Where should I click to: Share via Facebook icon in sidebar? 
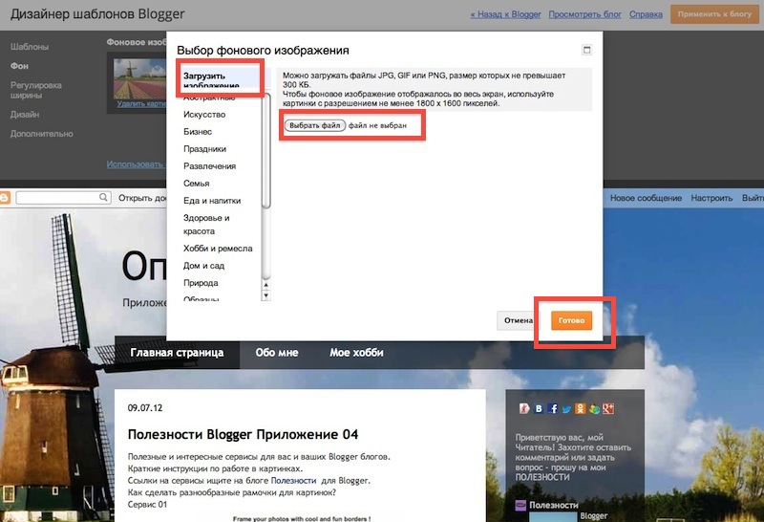point(553,408)
